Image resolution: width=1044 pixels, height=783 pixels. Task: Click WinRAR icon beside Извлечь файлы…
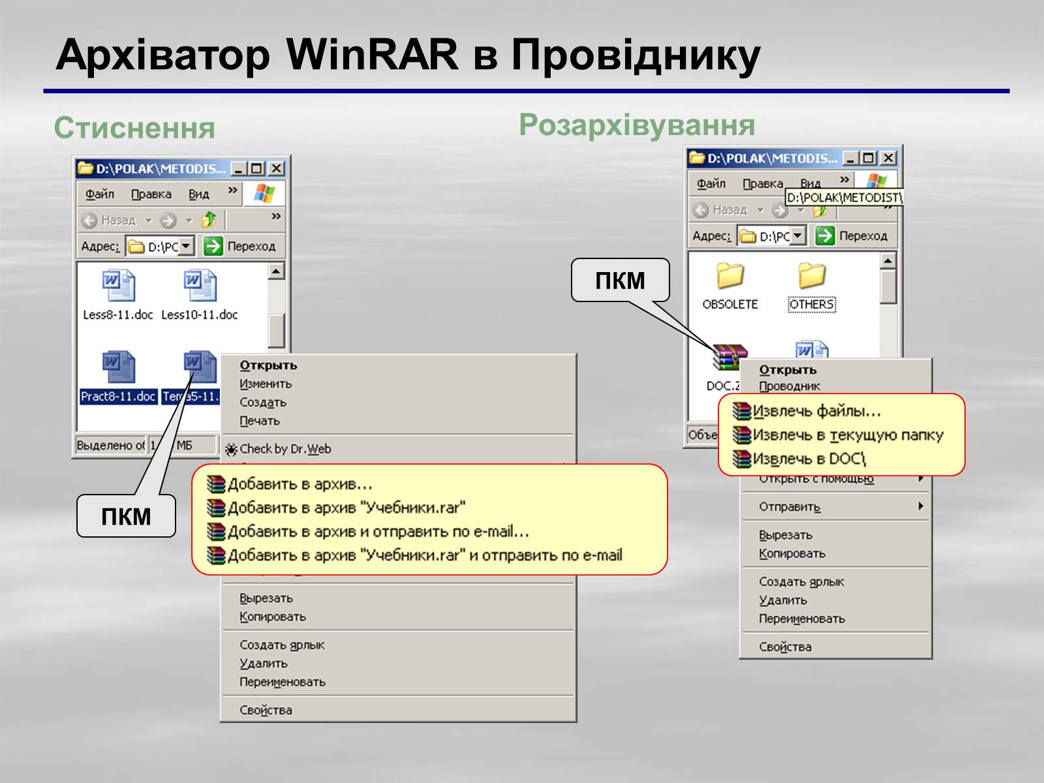742,411
